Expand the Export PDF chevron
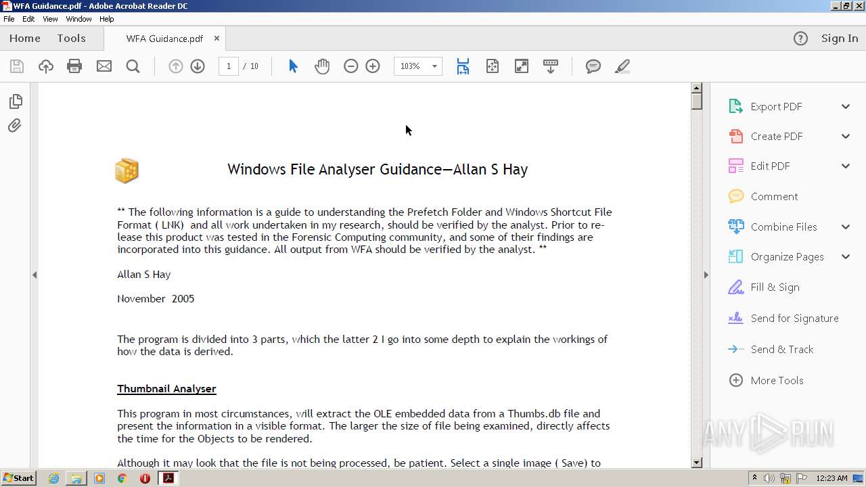 [846, 107]
